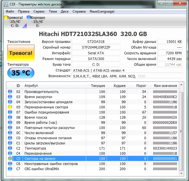Select the row 'Переназначенные сектора'

pyautogui.click(x=93, y=107)
